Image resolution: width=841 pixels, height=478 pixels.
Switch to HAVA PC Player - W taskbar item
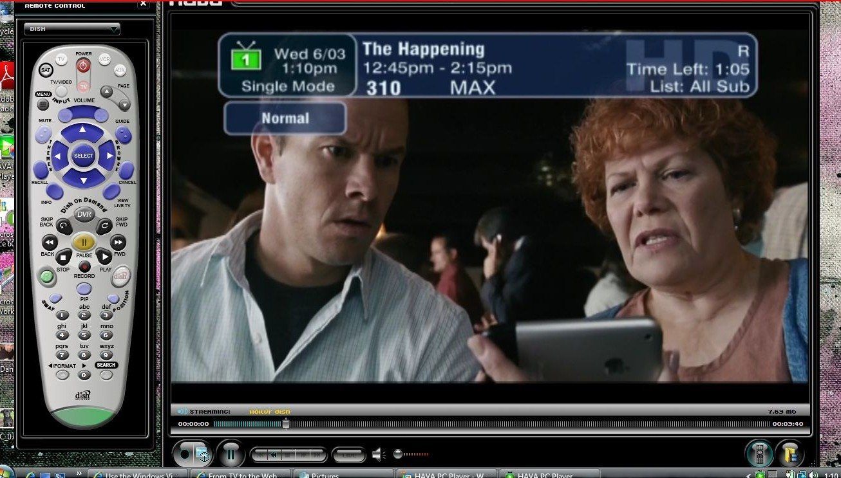[x=446, y=474]
